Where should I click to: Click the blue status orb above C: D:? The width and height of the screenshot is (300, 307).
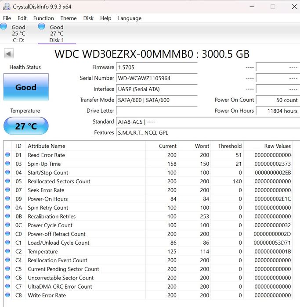pyautogui.click(x=4, y=26)
